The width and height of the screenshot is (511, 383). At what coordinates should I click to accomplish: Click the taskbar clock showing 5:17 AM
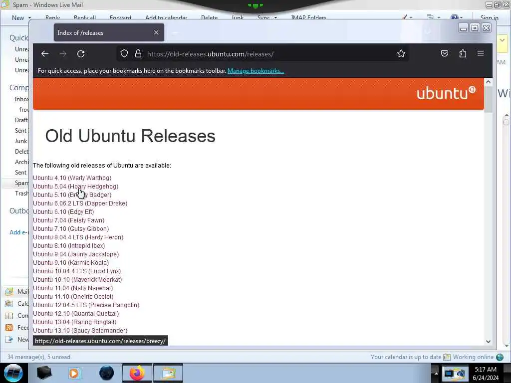coord(486,373)
